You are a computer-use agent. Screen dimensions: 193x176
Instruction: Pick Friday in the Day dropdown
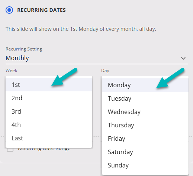[145, 138]
